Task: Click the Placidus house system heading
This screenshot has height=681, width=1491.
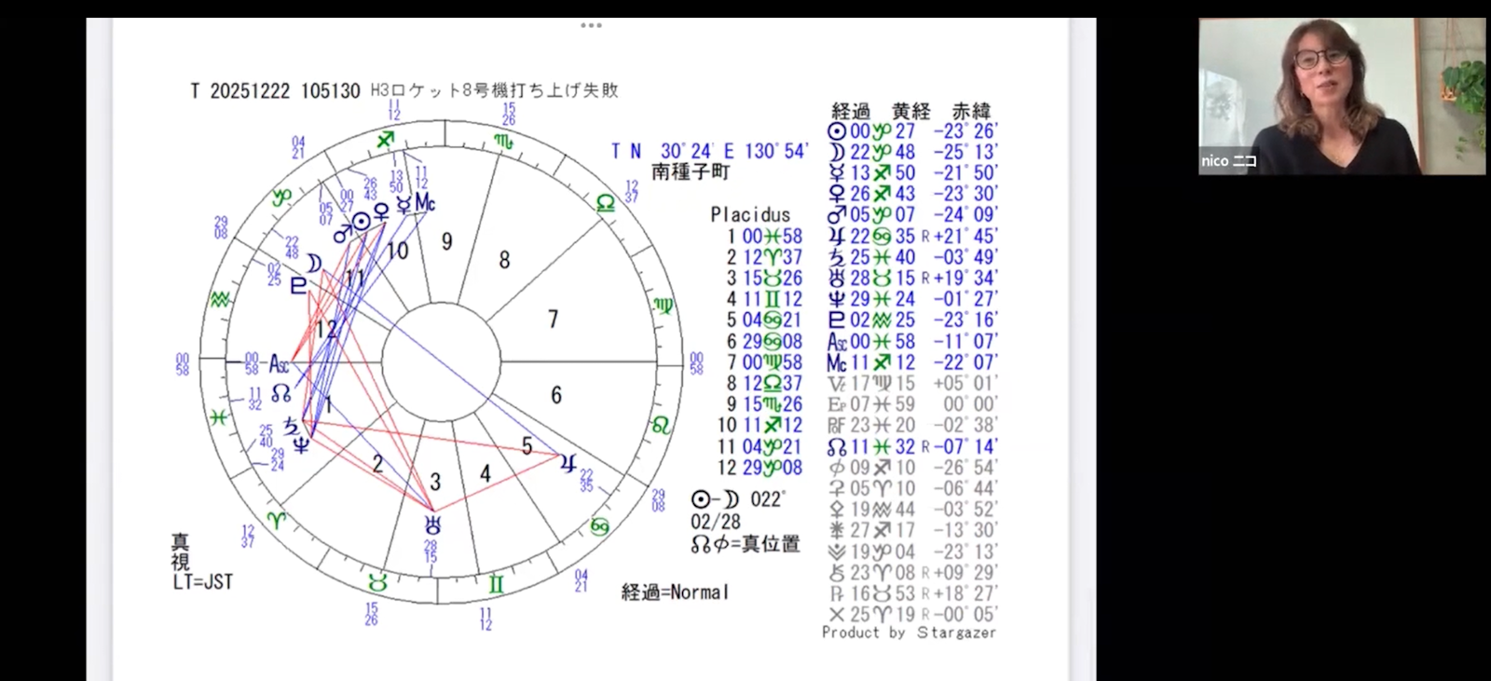Action: (x=749, y=215)
